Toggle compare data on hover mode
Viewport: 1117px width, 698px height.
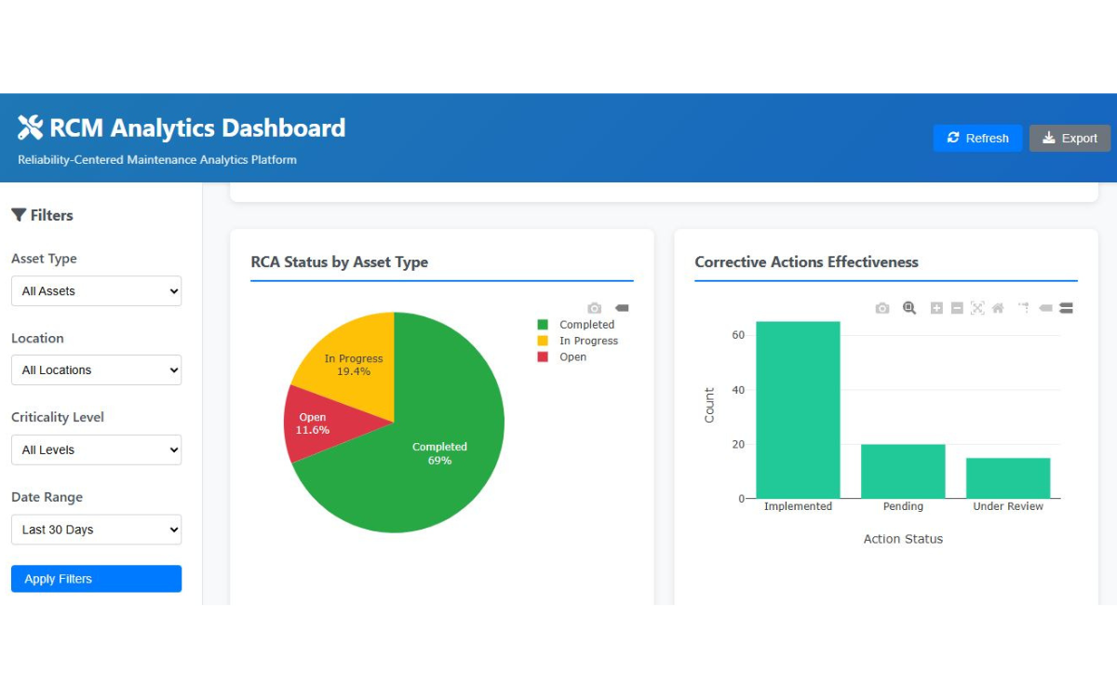pyautogui.click(x=1066, y=307)
